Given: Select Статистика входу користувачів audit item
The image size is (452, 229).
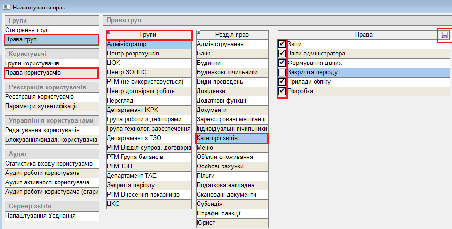Looking at the screenshot, I should (51, 164).
